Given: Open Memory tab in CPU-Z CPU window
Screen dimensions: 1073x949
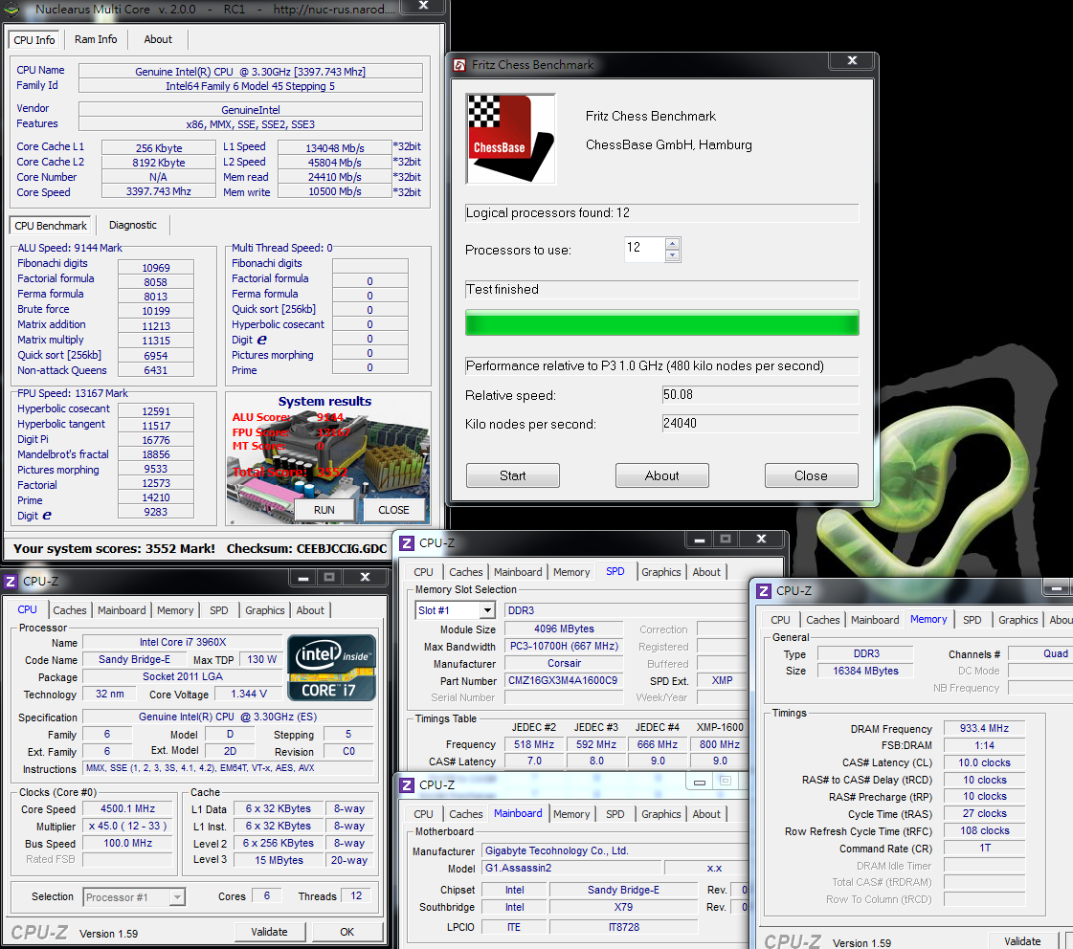Looking at the screenshot, I should [x=175, y=610].
